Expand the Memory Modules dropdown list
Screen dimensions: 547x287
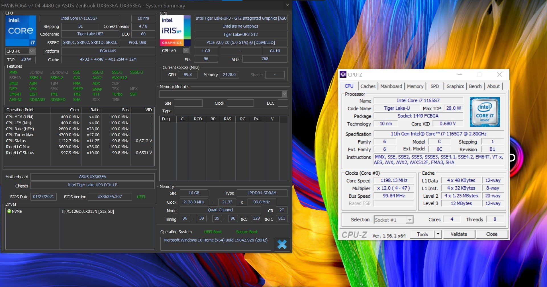tap(284, 94)
